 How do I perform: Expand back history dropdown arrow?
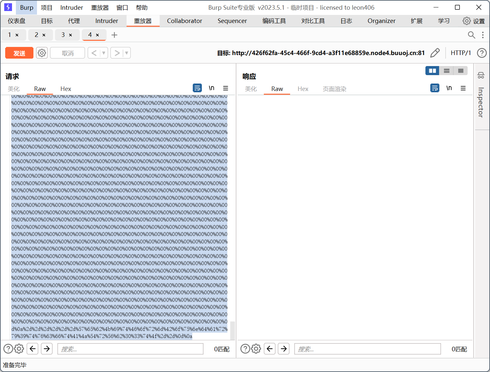[x=104, y=53]
